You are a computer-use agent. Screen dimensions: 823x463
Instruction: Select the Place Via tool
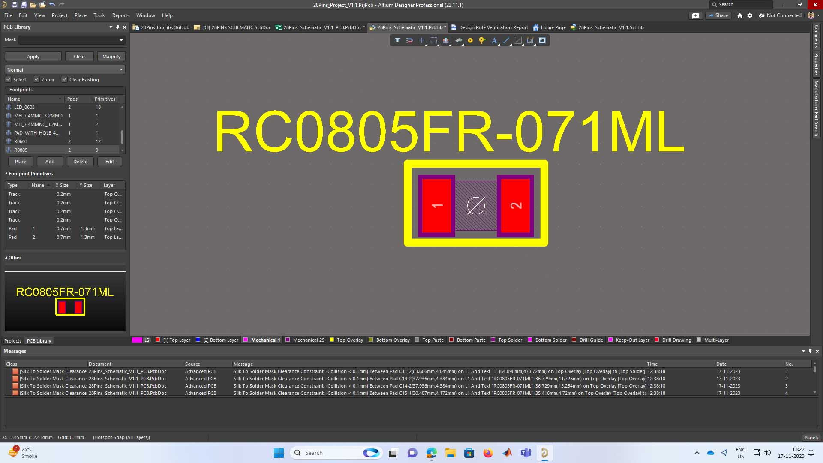pos(482,40)
